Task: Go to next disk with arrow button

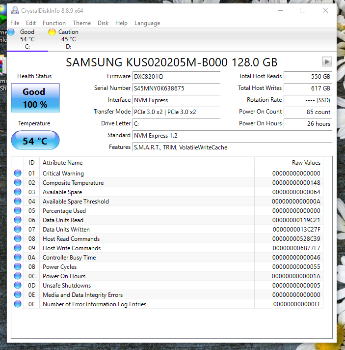Action: click(327, 61)
